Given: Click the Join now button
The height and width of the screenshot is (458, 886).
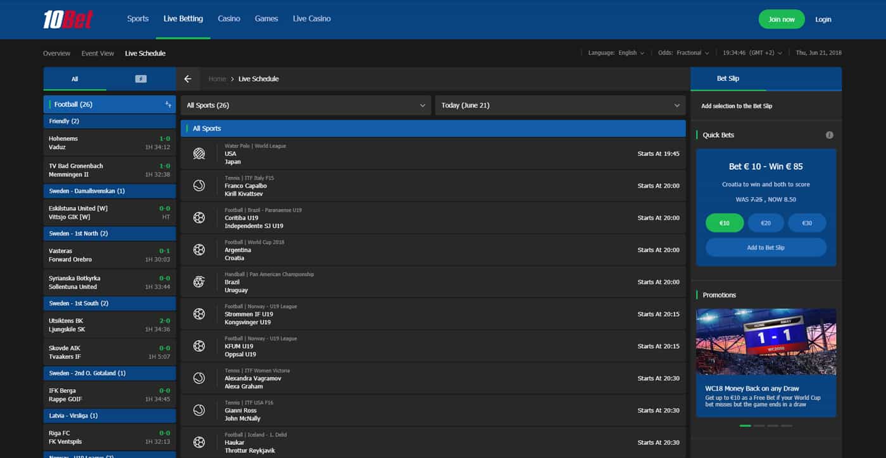Looking at the screenshot, I should click(782, 20).
